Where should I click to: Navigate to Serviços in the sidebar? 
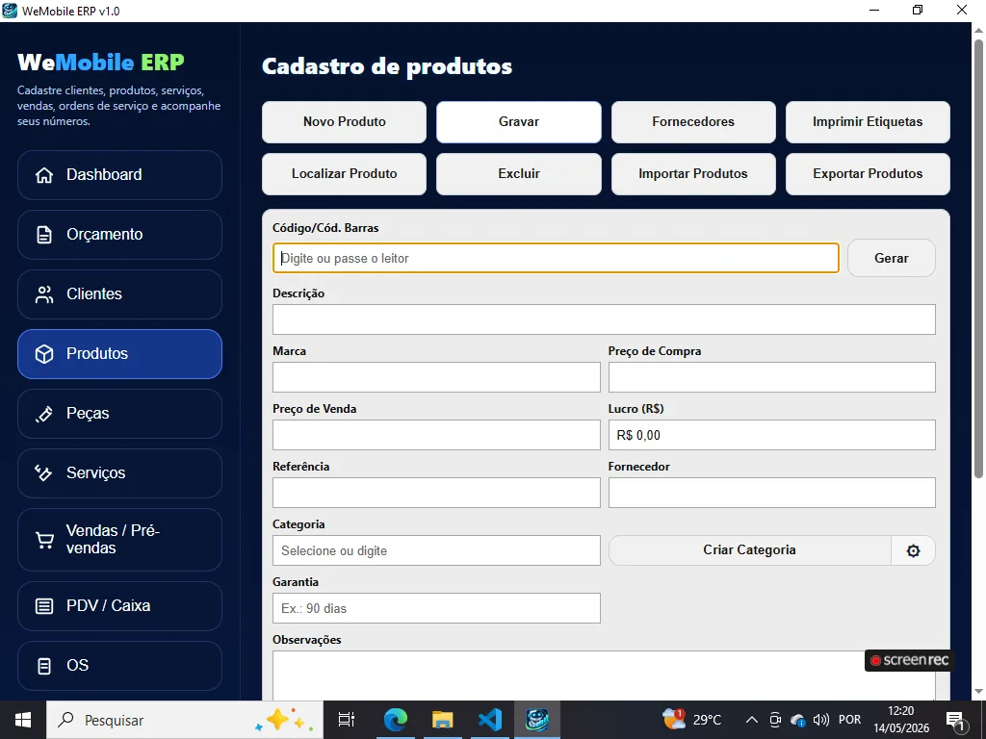[x=119, y=473]
